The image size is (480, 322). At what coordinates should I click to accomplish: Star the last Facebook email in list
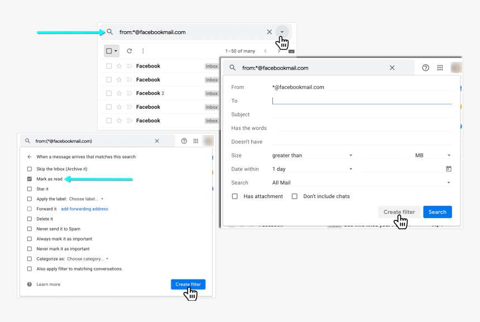point(119,121)
